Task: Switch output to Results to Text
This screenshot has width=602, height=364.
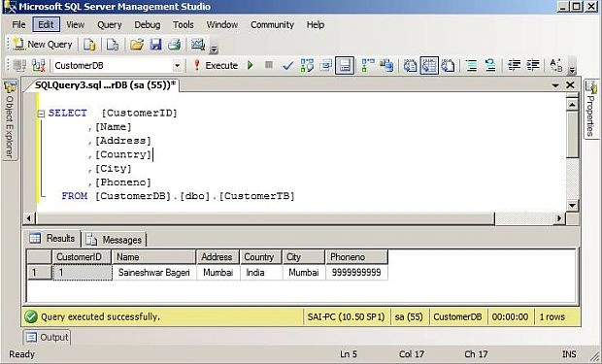Action: (410, 66)
